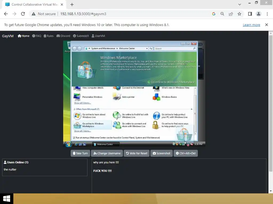Open the Rules nav item
273x204 pixels.
pyautogui.click(x=49, y=36)
